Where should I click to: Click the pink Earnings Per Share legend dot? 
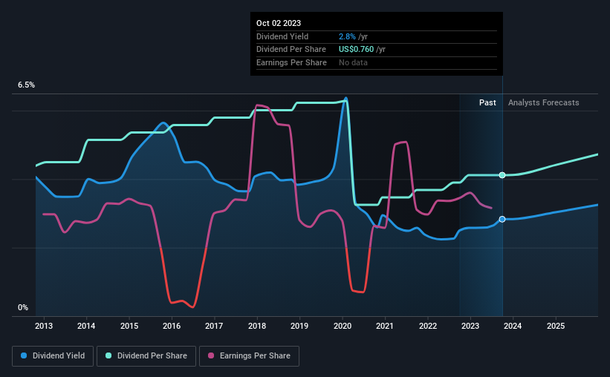(x=211, y=355)
